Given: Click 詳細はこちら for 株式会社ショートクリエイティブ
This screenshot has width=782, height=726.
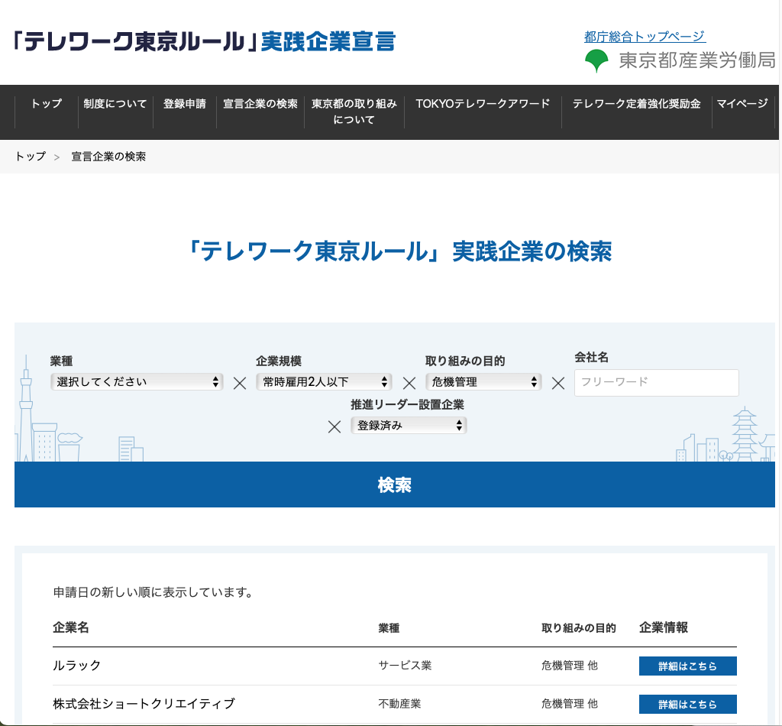Looking at the screenshot, I should [687, 704].
